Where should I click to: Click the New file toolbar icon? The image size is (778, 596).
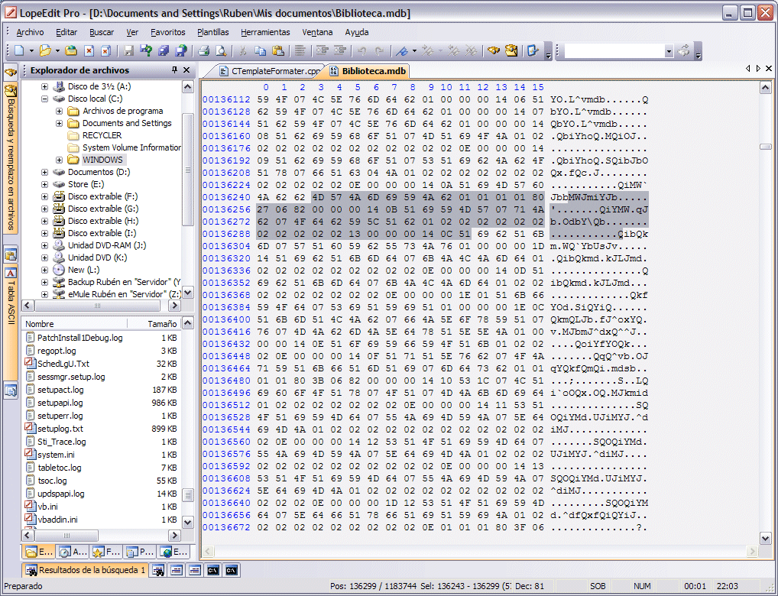click(x=19, y=50)
